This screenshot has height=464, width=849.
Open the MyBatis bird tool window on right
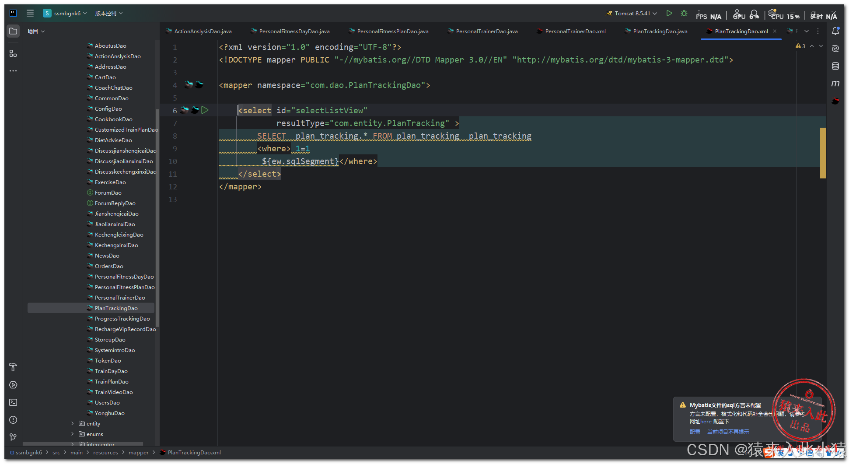click(835, 101)
